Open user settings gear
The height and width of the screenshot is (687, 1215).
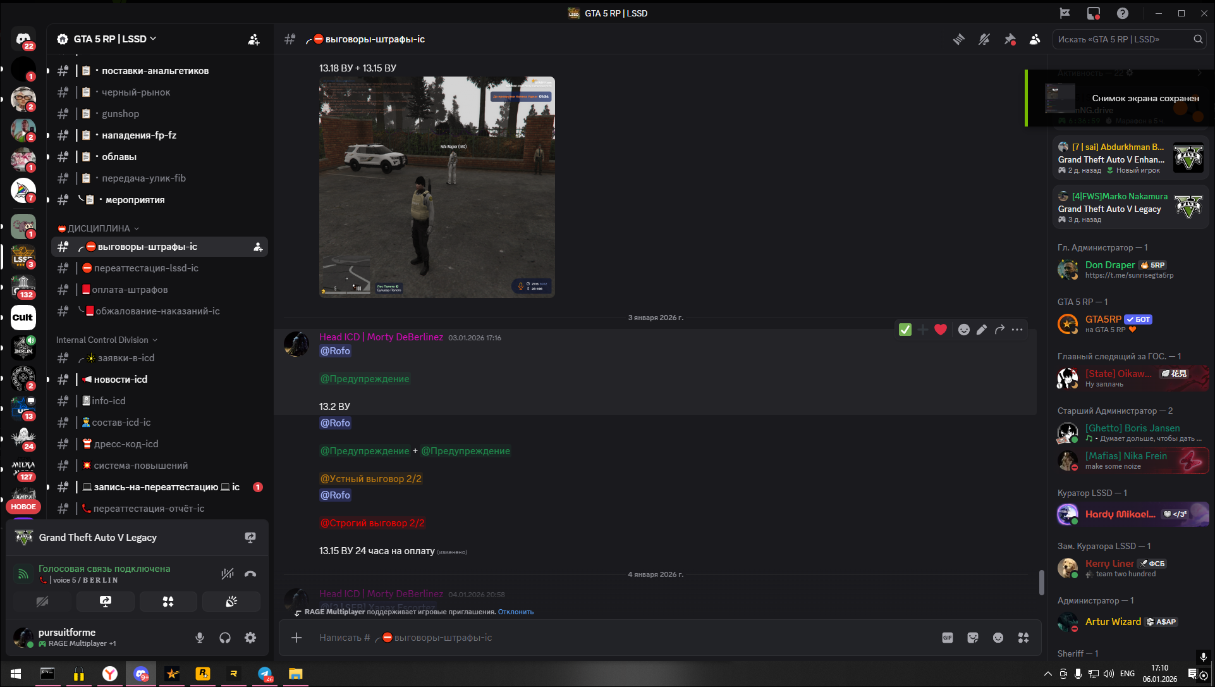tap(250, 638)
